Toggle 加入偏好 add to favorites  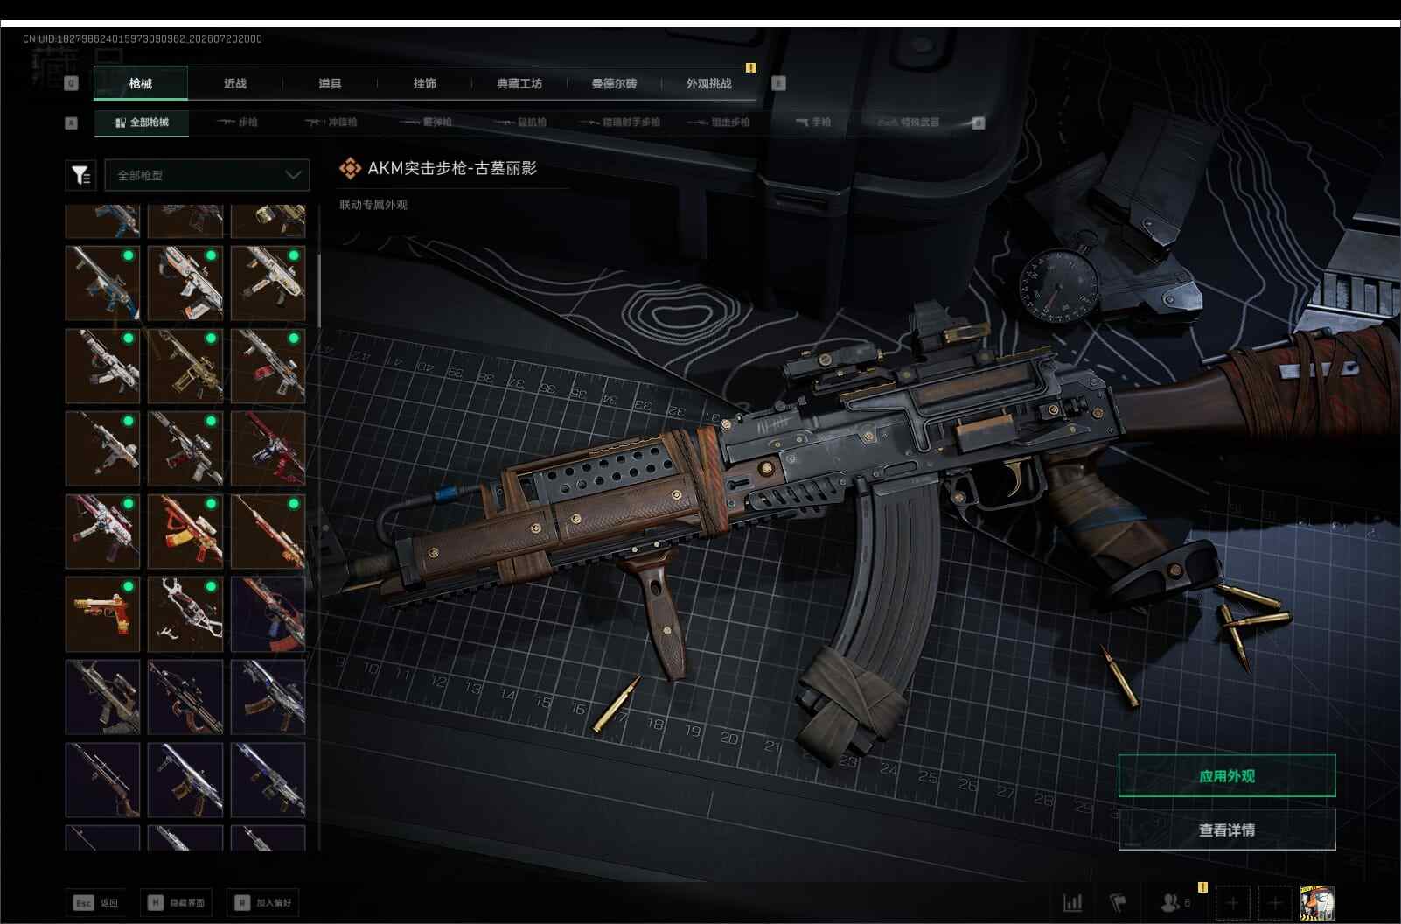coord(263,903)
